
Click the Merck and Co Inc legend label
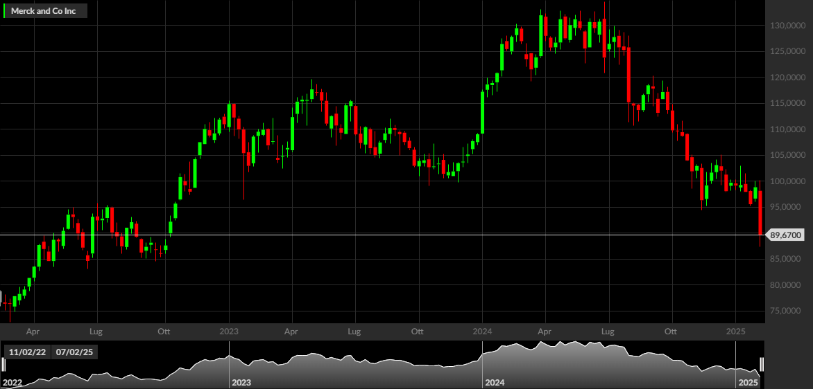pyautogui.click(x=44, y=10)
